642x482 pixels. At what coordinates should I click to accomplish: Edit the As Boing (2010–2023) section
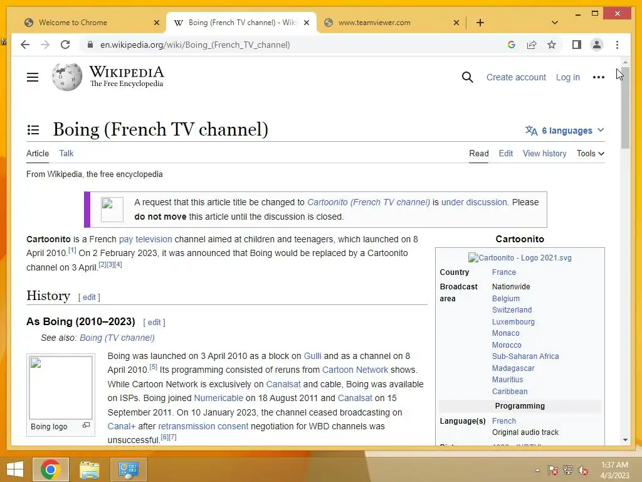coord(154,323)
